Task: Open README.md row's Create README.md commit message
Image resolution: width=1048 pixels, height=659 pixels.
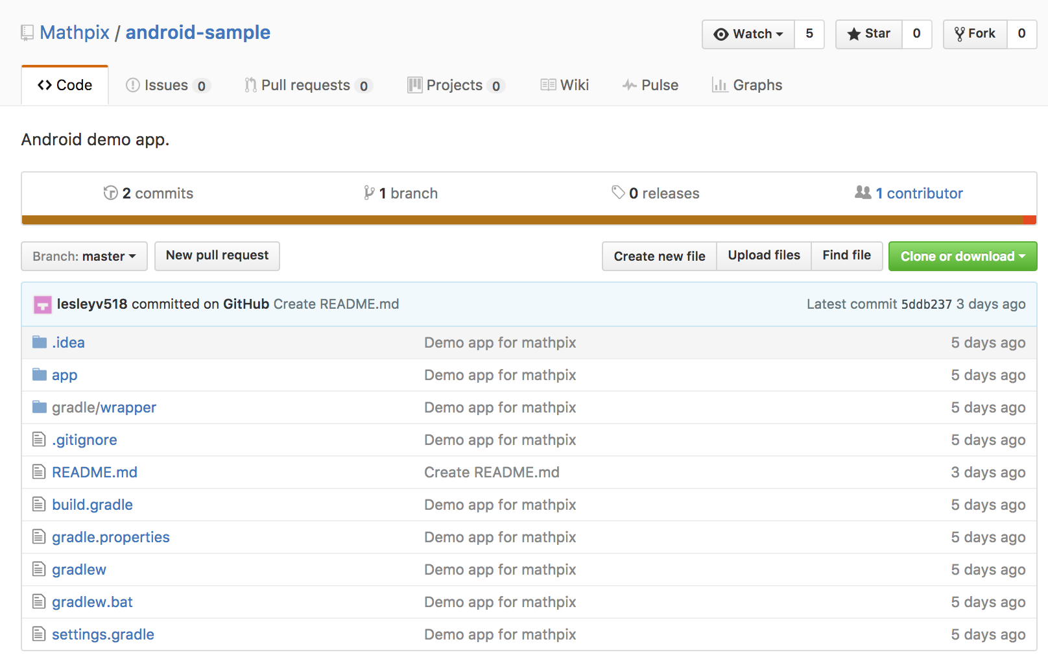Action: [x=492, y=472]
